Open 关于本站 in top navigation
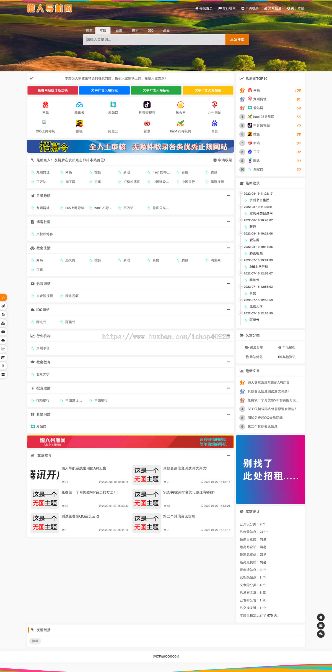 tap(296, 8)
